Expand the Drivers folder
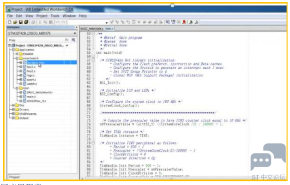This screenshot has width=290, height=185. pyautogui.click(x=13, y=109)
